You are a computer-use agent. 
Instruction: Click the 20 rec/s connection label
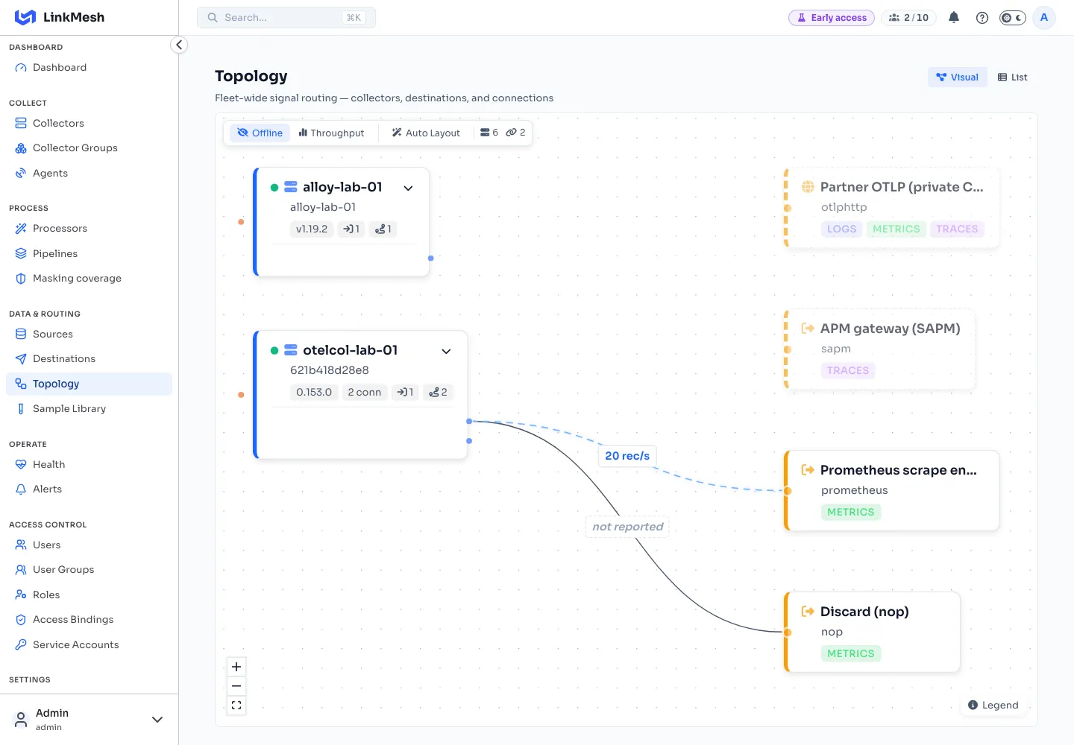(627, 456)
